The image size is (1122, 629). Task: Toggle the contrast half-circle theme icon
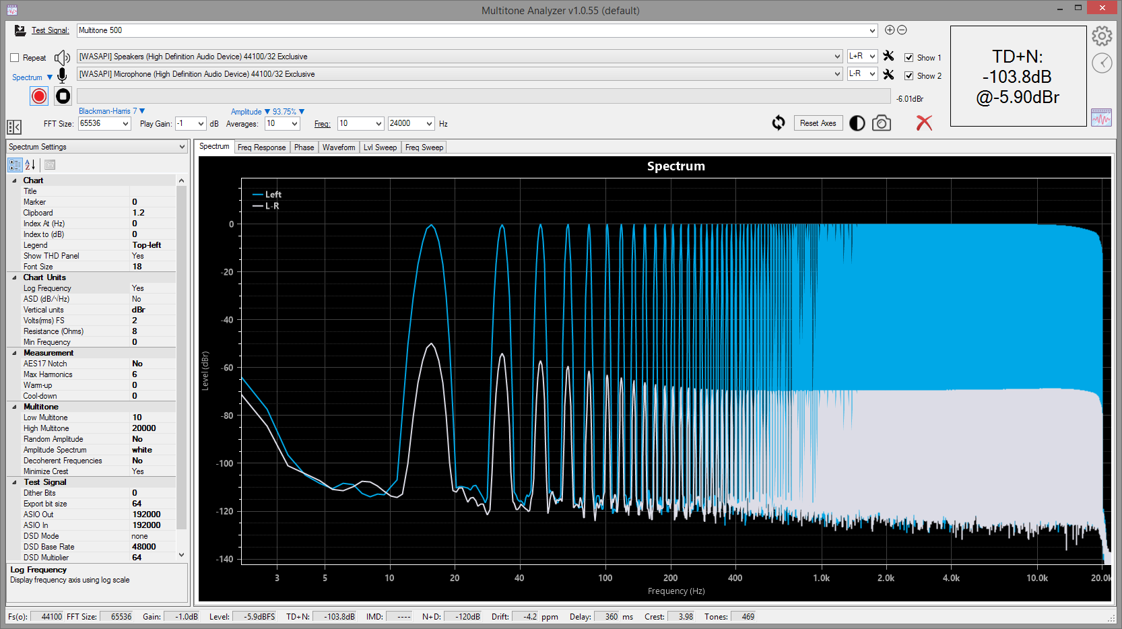pyautogui.click(x=857, y=123)
